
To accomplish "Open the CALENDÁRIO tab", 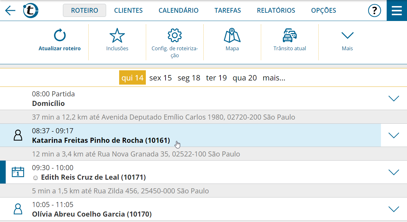I will [179, 10].
